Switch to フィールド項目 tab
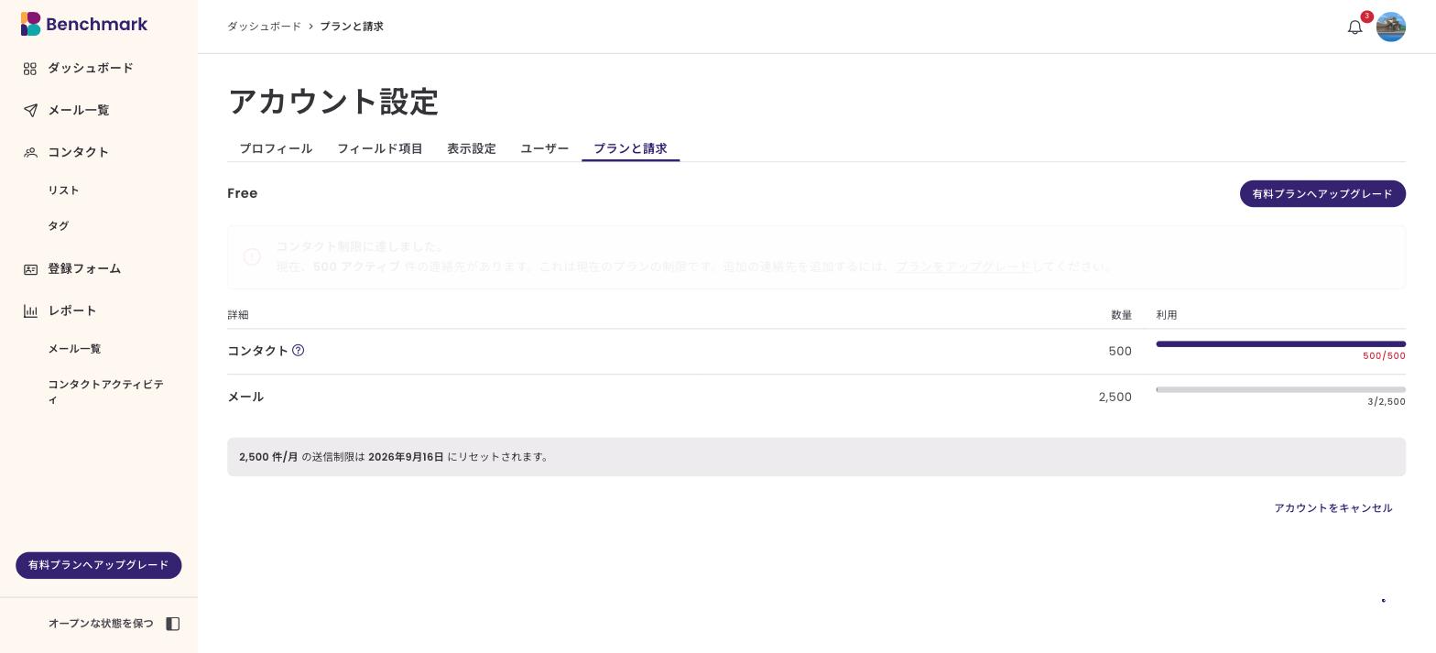1436x653 pixels. (379, 148)
